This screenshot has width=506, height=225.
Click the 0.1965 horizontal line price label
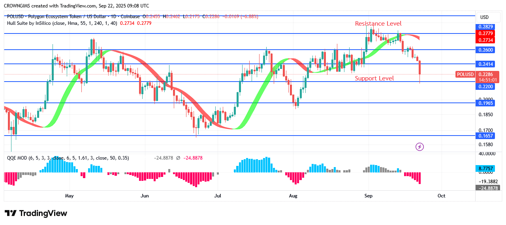click(485, 103)
